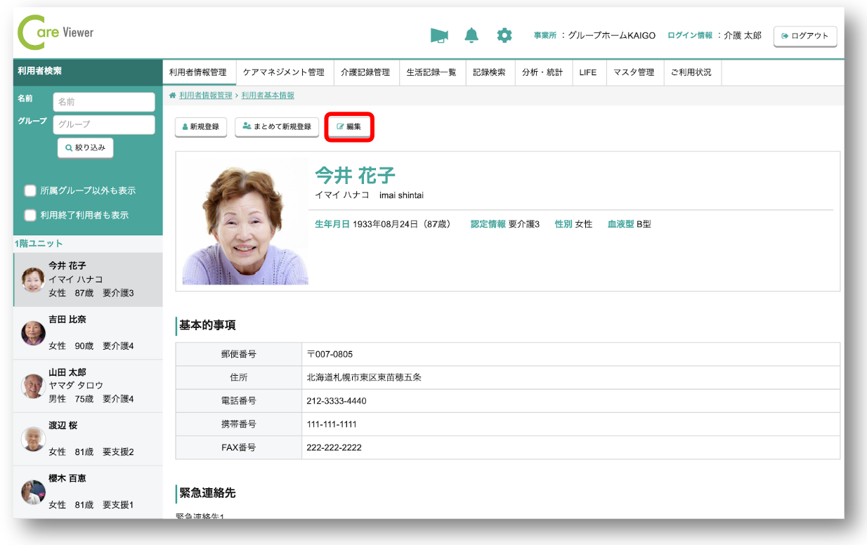Open the 分析・統計 menu tab
The height and width of the screenshot is (545, 867).
click(542, 72)
